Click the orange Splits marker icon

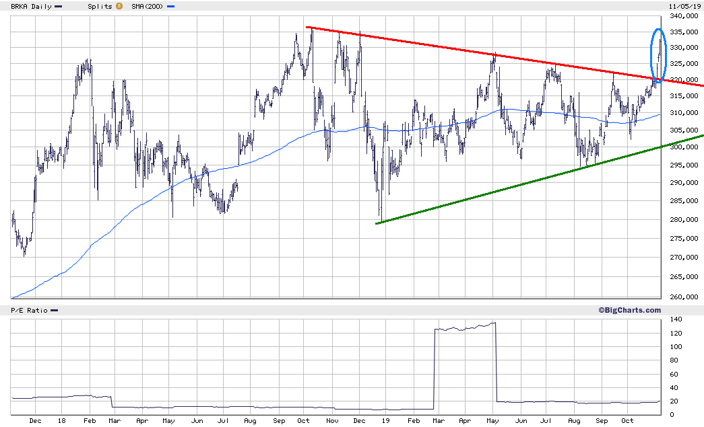coord(119,6)
